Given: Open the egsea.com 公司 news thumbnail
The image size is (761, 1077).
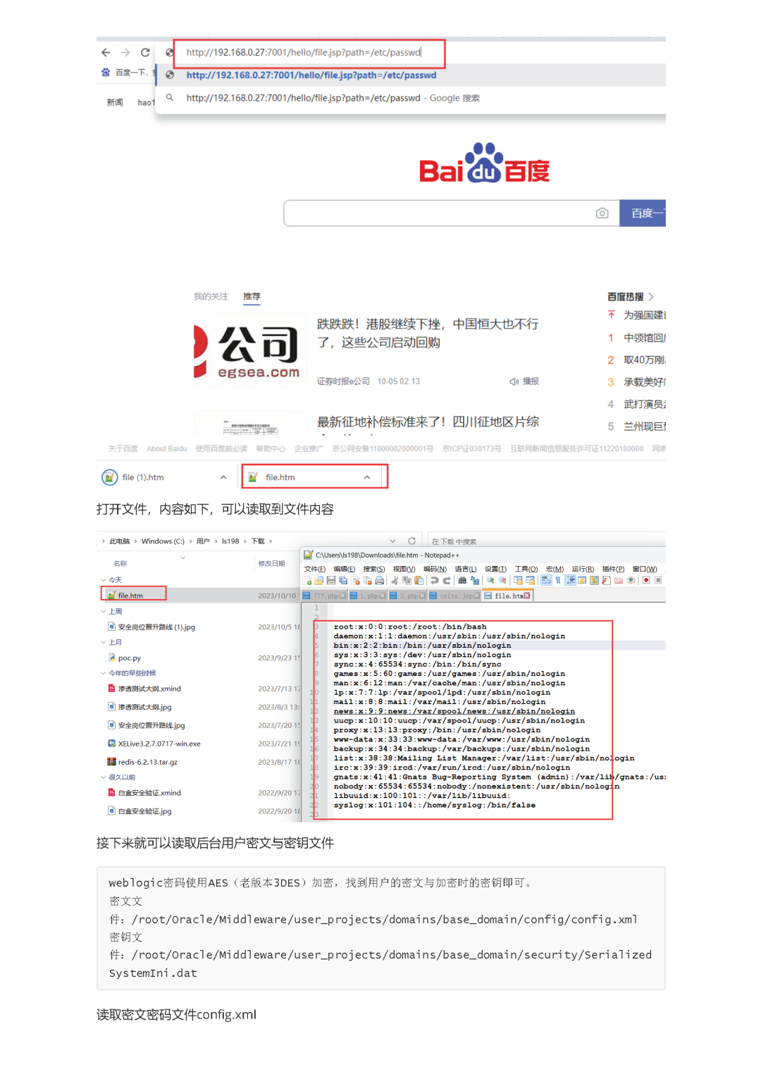Looking at the screenshot, I should (249, 351).
